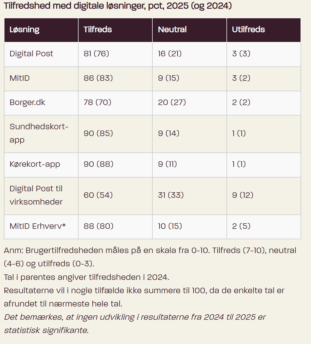311x344 pixels.
Task: Click the Borger.dk row label
Action: tap(27, 102)
